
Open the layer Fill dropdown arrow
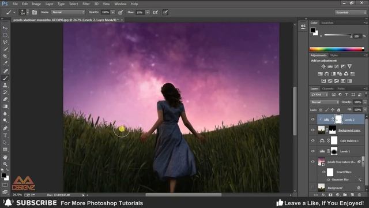tap(365, 110)
